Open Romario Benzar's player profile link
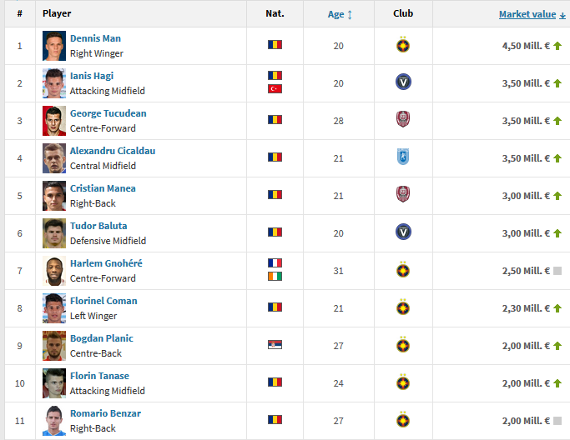This screenshot has height=440, width=570. point(105,413)
